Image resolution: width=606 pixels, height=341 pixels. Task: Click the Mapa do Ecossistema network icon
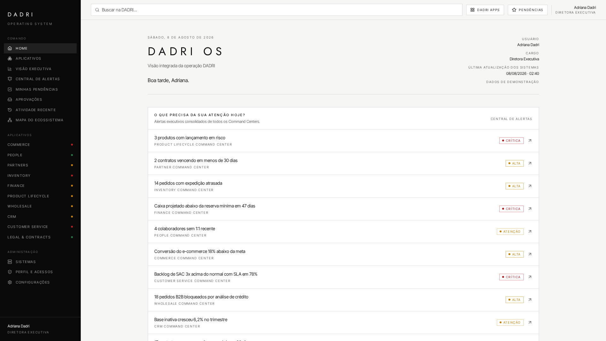tap(10, 120)
